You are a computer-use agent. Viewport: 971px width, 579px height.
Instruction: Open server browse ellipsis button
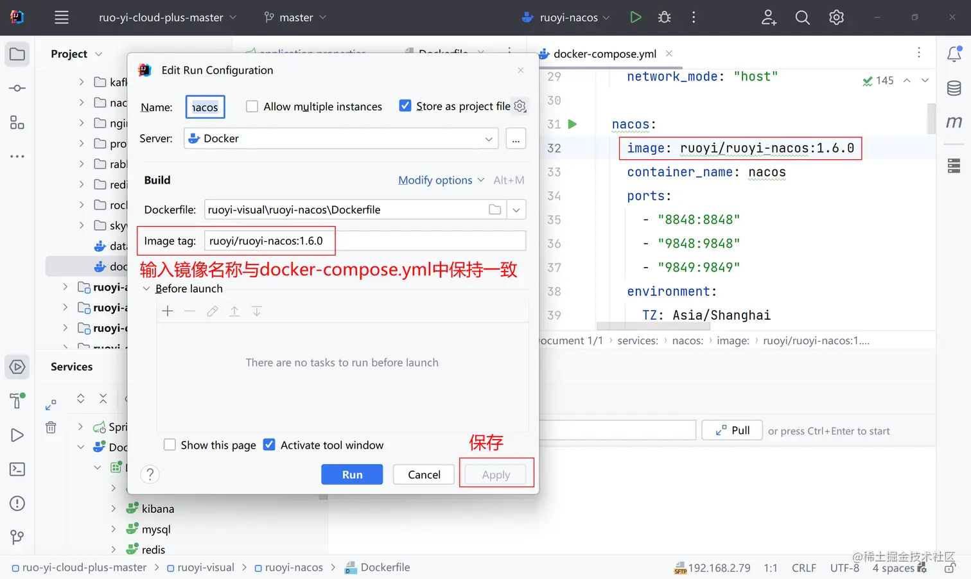pos(516,139)
